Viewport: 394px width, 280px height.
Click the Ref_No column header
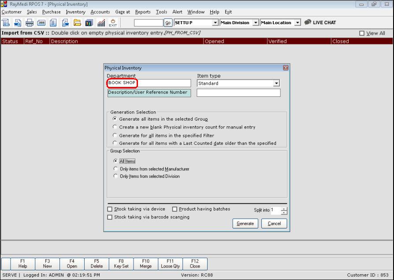[37, 41]
